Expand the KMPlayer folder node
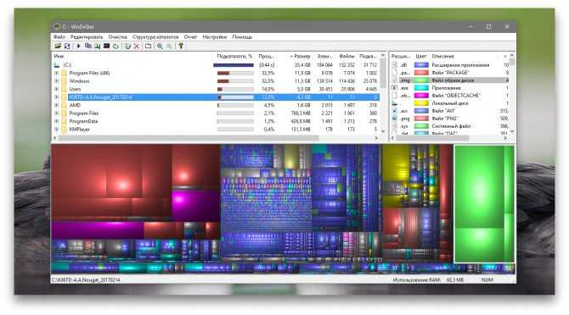 pos(56,129)
